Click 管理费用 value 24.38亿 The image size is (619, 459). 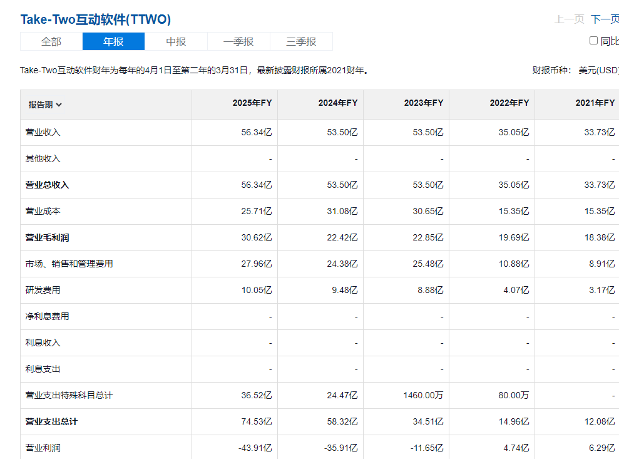click(342, 264)
